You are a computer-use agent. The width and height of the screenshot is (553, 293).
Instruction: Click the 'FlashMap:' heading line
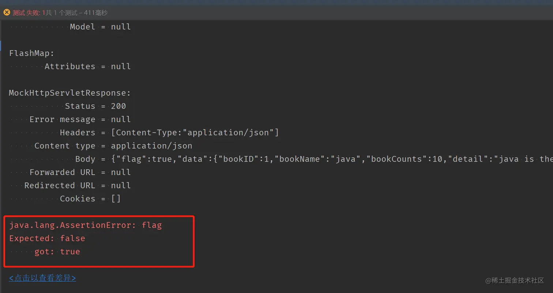tap(31, 53)
